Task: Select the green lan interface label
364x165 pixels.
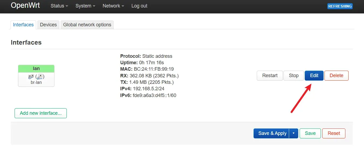Action: [x=36, y=69]
